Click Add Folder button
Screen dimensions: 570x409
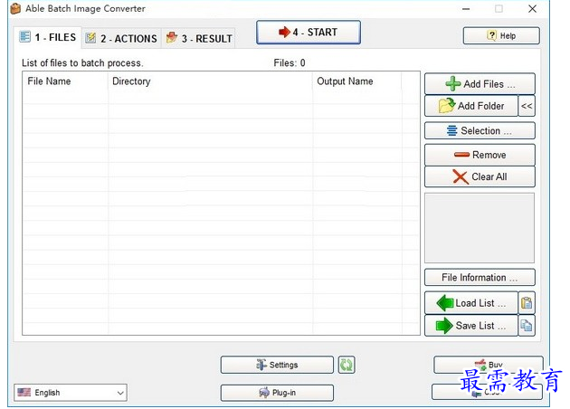(x=471, y=106)
